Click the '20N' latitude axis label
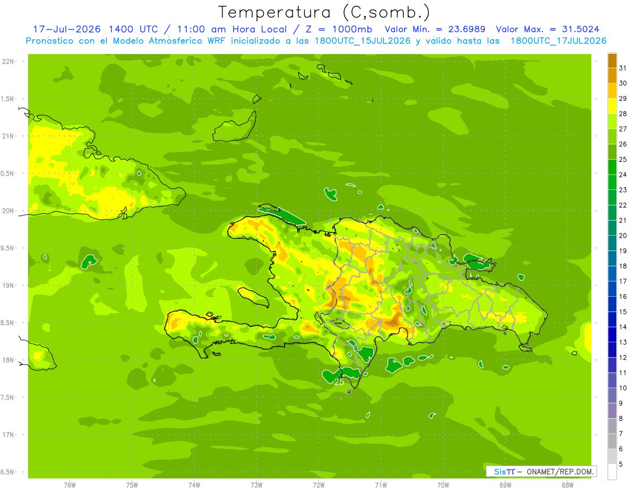637x492 pixels. [x=8, y=211]
